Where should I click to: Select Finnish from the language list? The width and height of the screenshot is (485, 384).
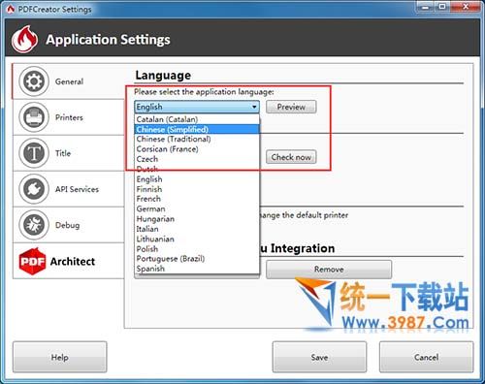197,189
